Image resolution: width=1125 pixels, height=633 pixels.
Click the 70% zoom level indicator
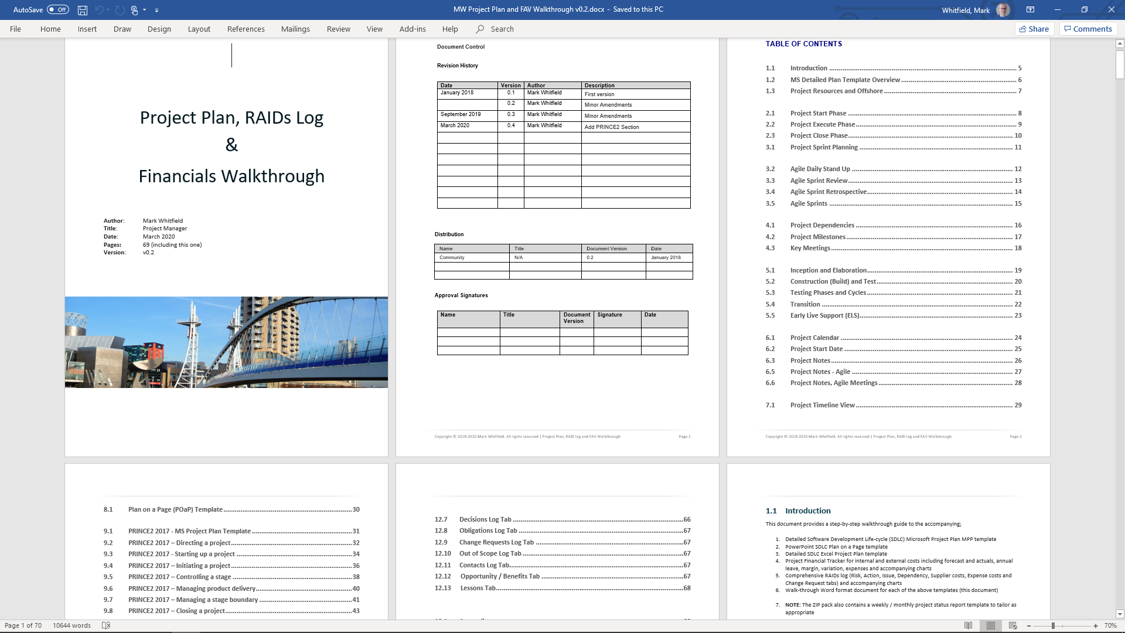1110,625
